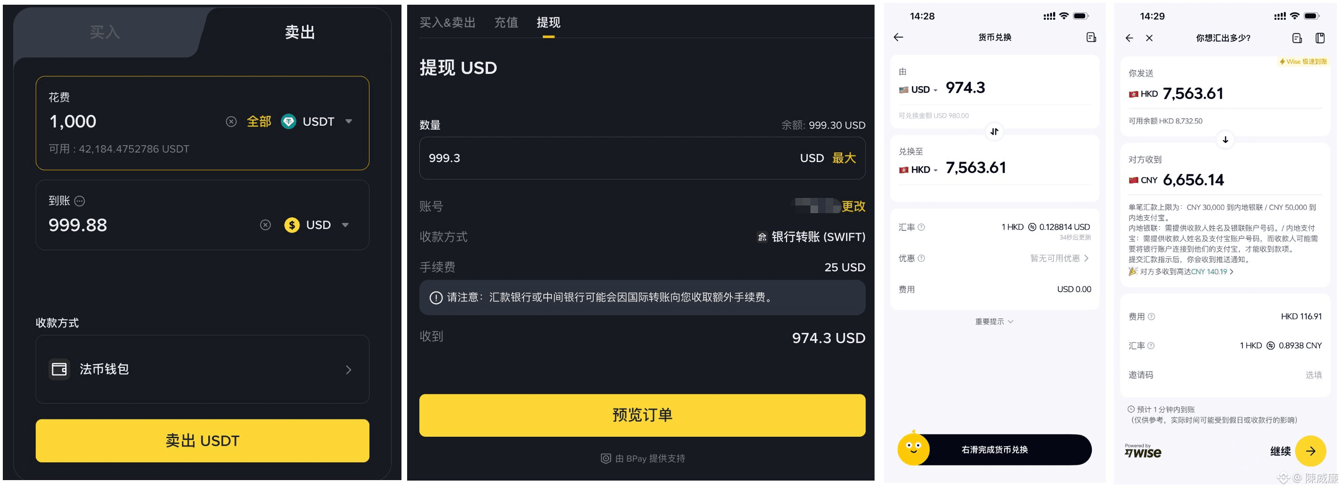This screenshot has height=490, width=1342.
Task: Click the back arrow on the 货币兑换 screen
Action: click(899, 38)
